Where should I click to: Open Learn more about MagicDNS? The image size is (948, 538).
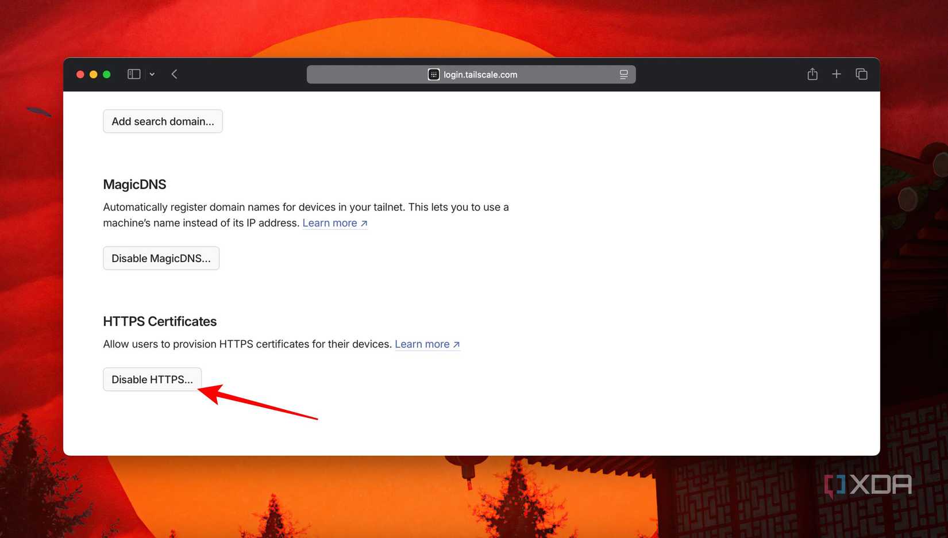[330, 223]
